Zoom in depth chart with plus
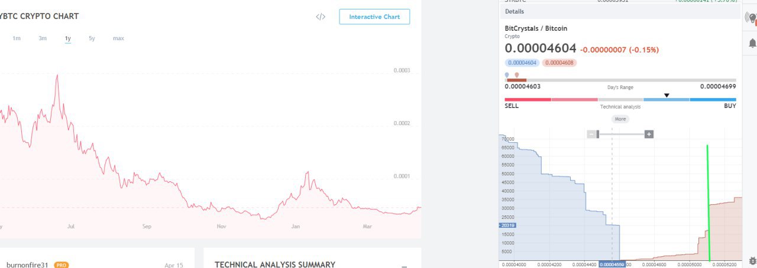 pyautogui.click(x=649, y=134)
